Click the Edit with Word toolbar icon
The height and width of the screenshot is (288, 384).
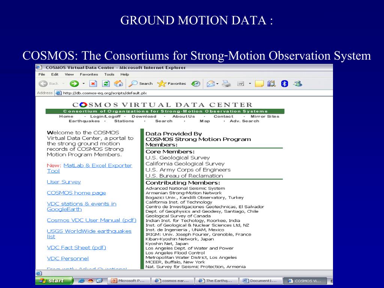[241, 84]
